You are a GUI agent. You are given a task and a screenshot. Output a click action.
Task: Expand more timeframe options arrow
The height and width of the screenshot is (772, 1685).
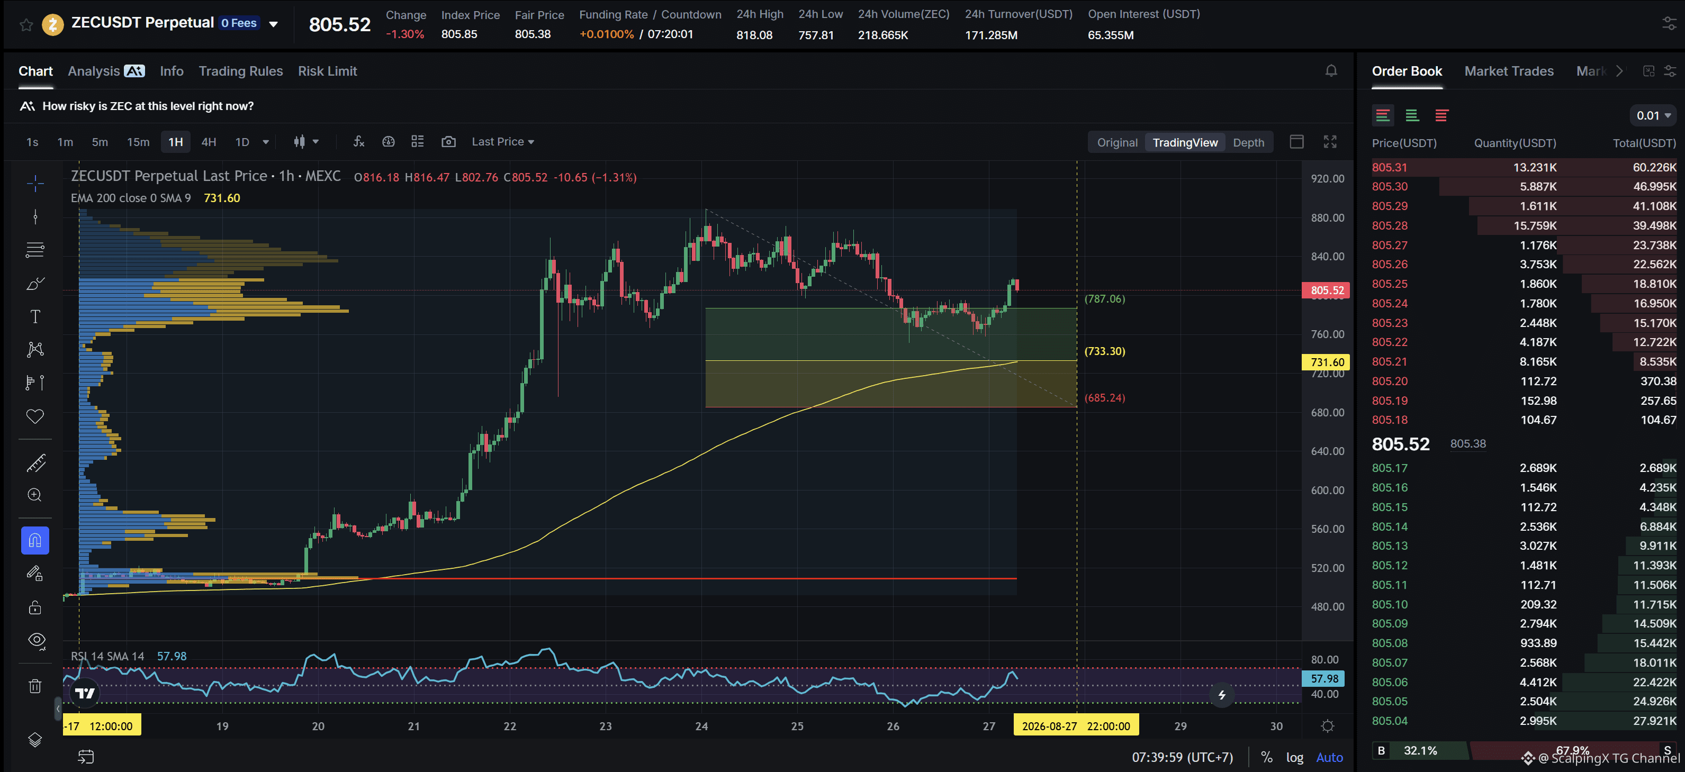tap(266, 142)
